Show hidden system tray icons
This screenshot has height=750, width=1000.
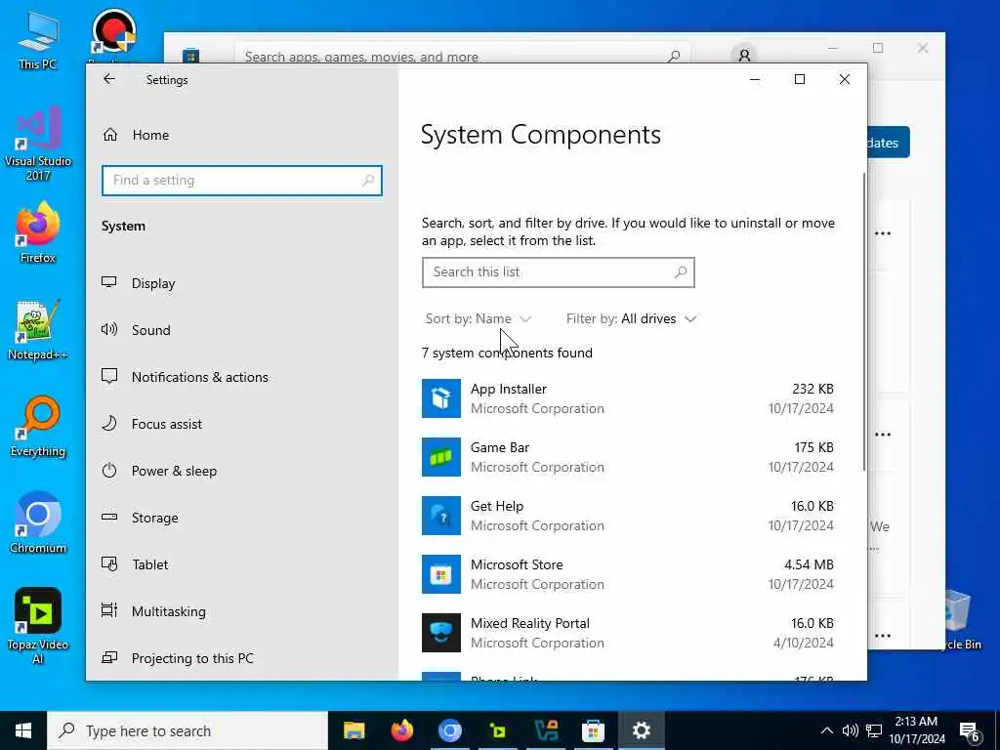826,730
